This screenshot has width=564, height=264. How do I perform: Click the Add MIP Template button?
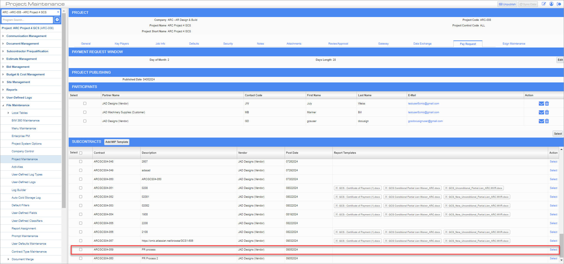[117, 142]
